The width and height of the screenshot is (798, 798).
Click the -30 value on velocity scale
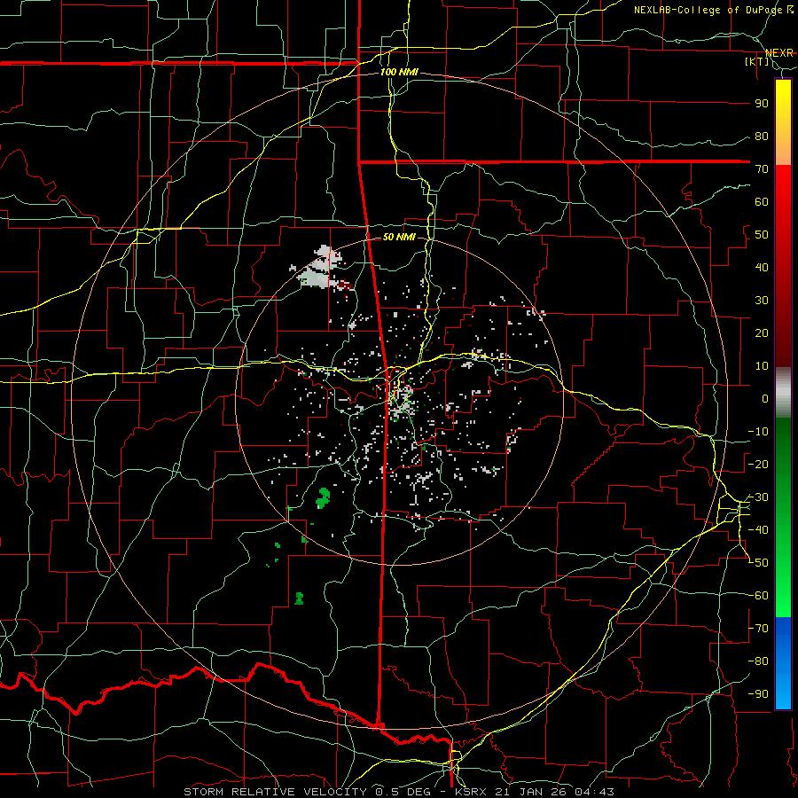[758, 497]
